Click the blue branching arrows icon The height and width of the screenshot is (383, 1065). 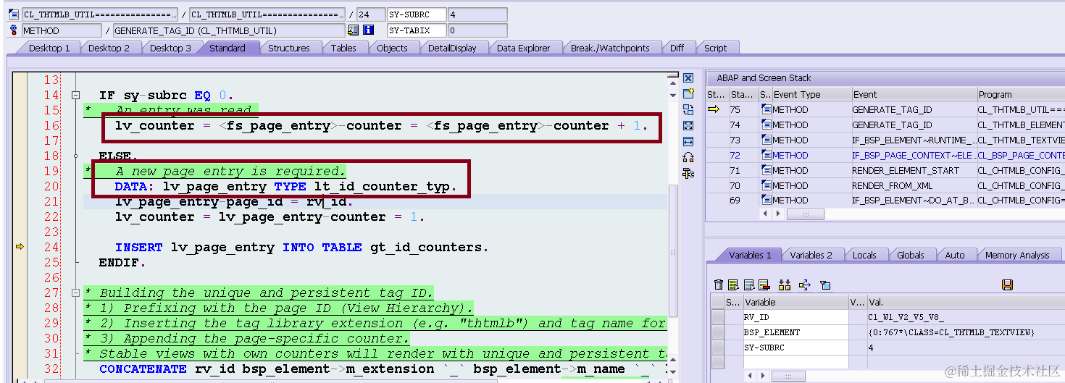[x=804, y=285]
